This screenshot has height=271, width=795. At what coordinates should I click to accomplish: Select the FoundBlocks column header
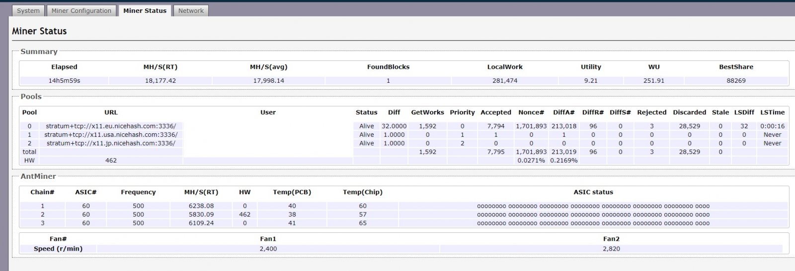point(388,67)
